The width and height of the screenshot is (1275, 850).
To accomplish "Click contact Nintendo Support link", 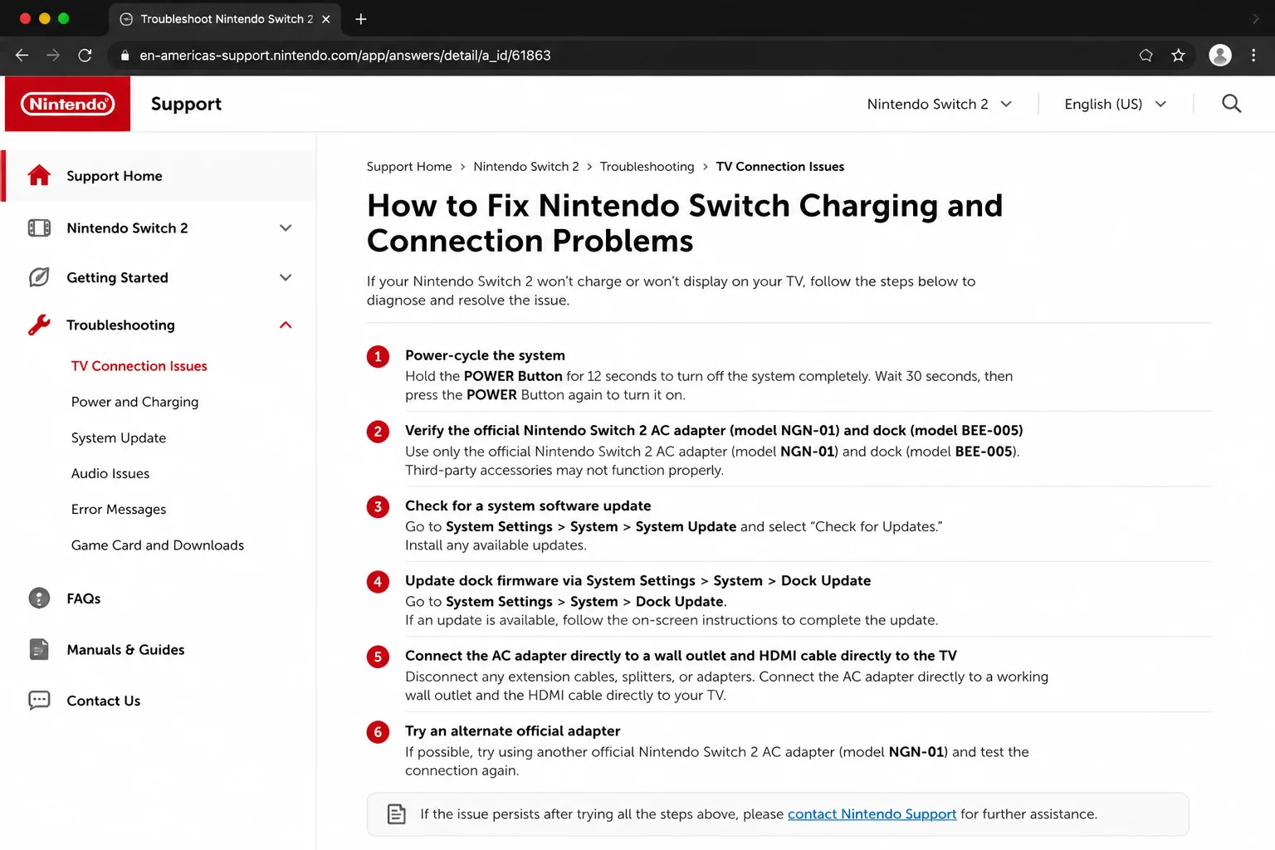I will tap(872, 814).
